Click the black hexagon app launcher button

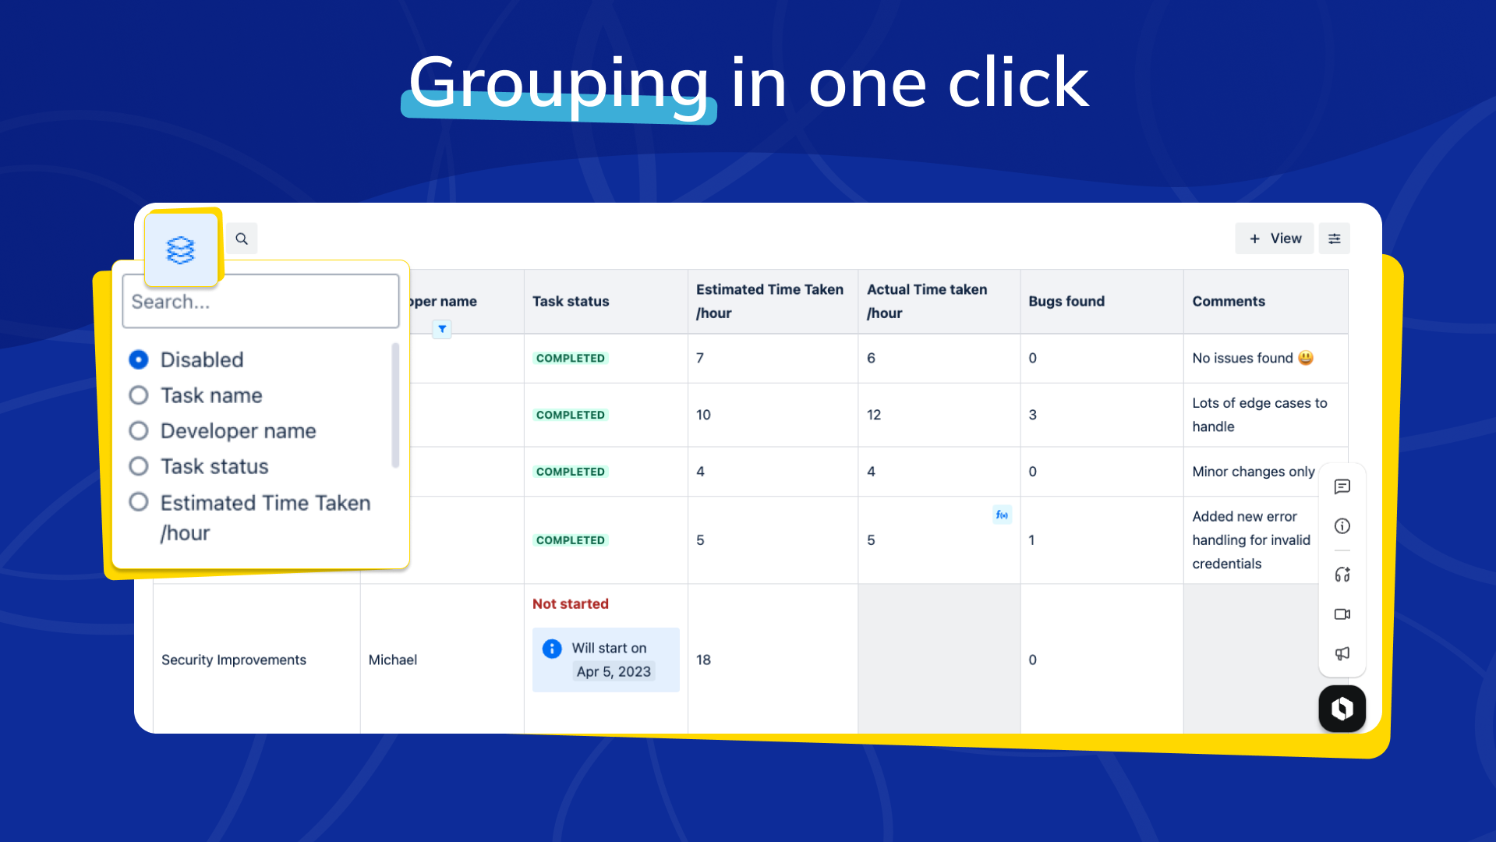coord(1342,709)
